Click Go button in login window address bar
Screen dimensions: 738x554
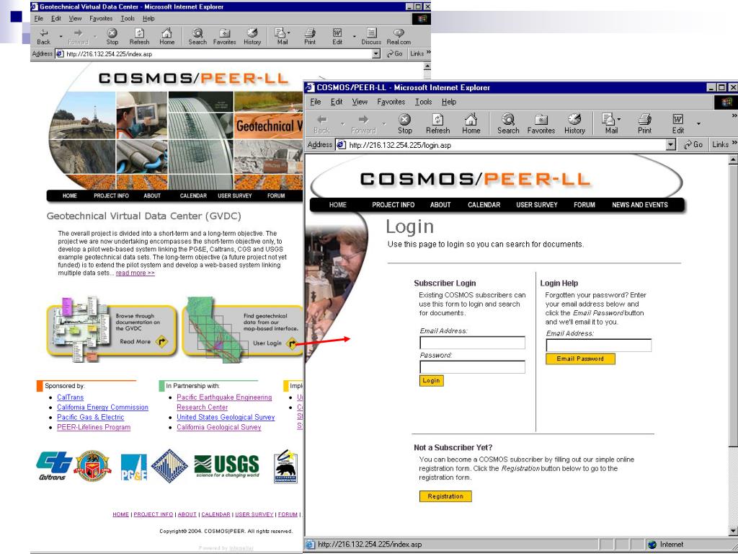click(x=693, y=144)
